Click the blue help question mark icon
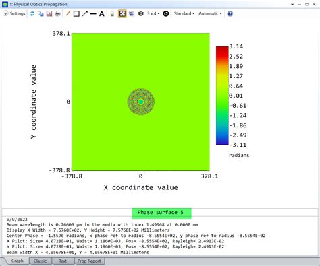This screenshot has height=266, width=320. point(230,14)
